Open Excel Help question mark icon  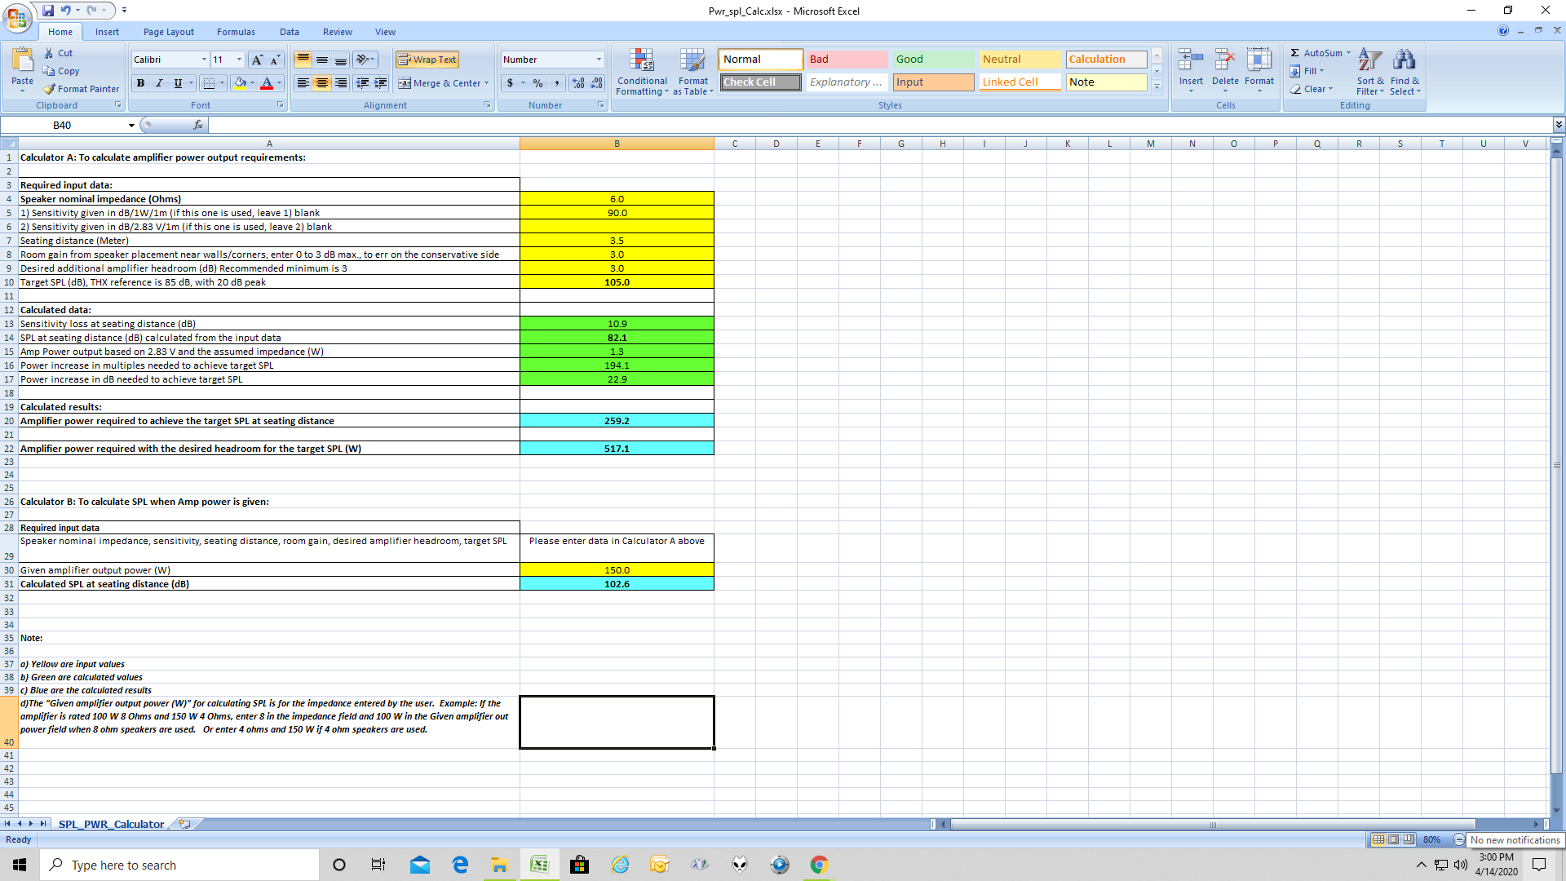pos(1503,31)
